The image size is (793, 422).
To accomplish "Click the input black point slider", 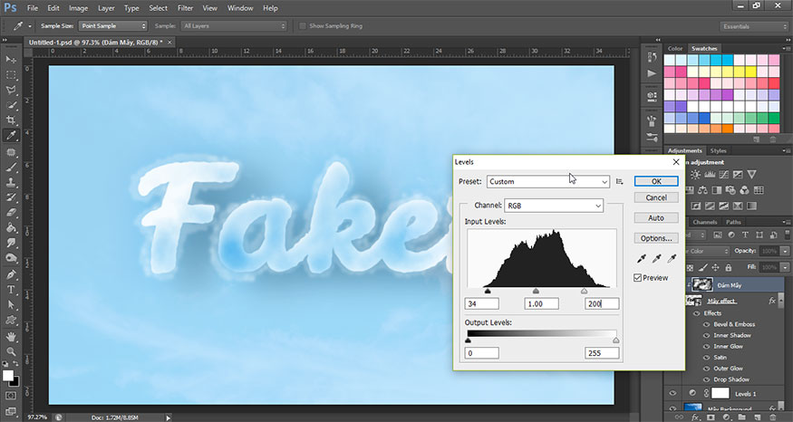I will click(488, 291).
